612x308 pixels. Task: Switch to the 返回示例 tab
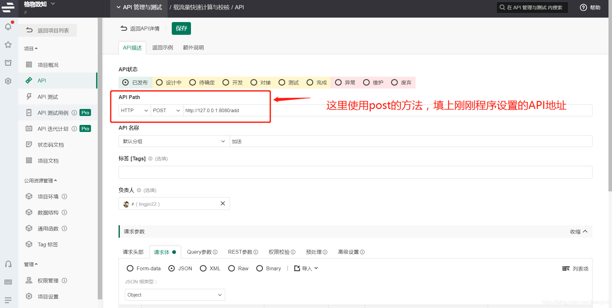tap(162, 48)
